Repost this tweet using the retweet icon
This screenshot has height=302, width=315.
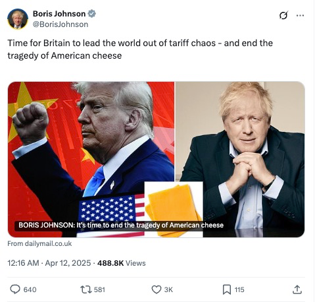(86, 289)
